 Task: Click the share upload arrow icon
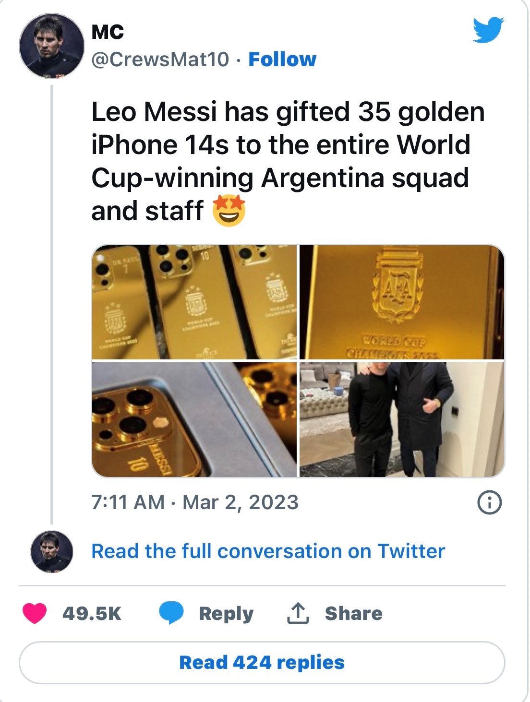[x=298, y=613]
